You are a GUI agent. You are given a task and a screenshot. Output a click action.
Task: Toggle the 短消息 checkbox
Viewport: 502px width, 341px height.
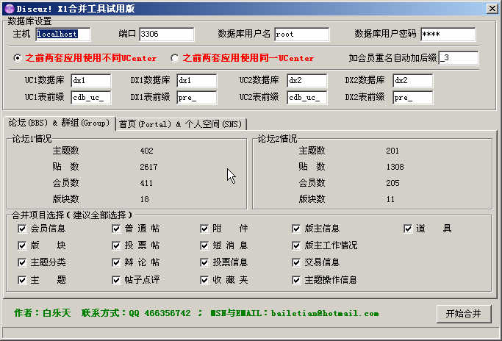(x=204, y=245)
